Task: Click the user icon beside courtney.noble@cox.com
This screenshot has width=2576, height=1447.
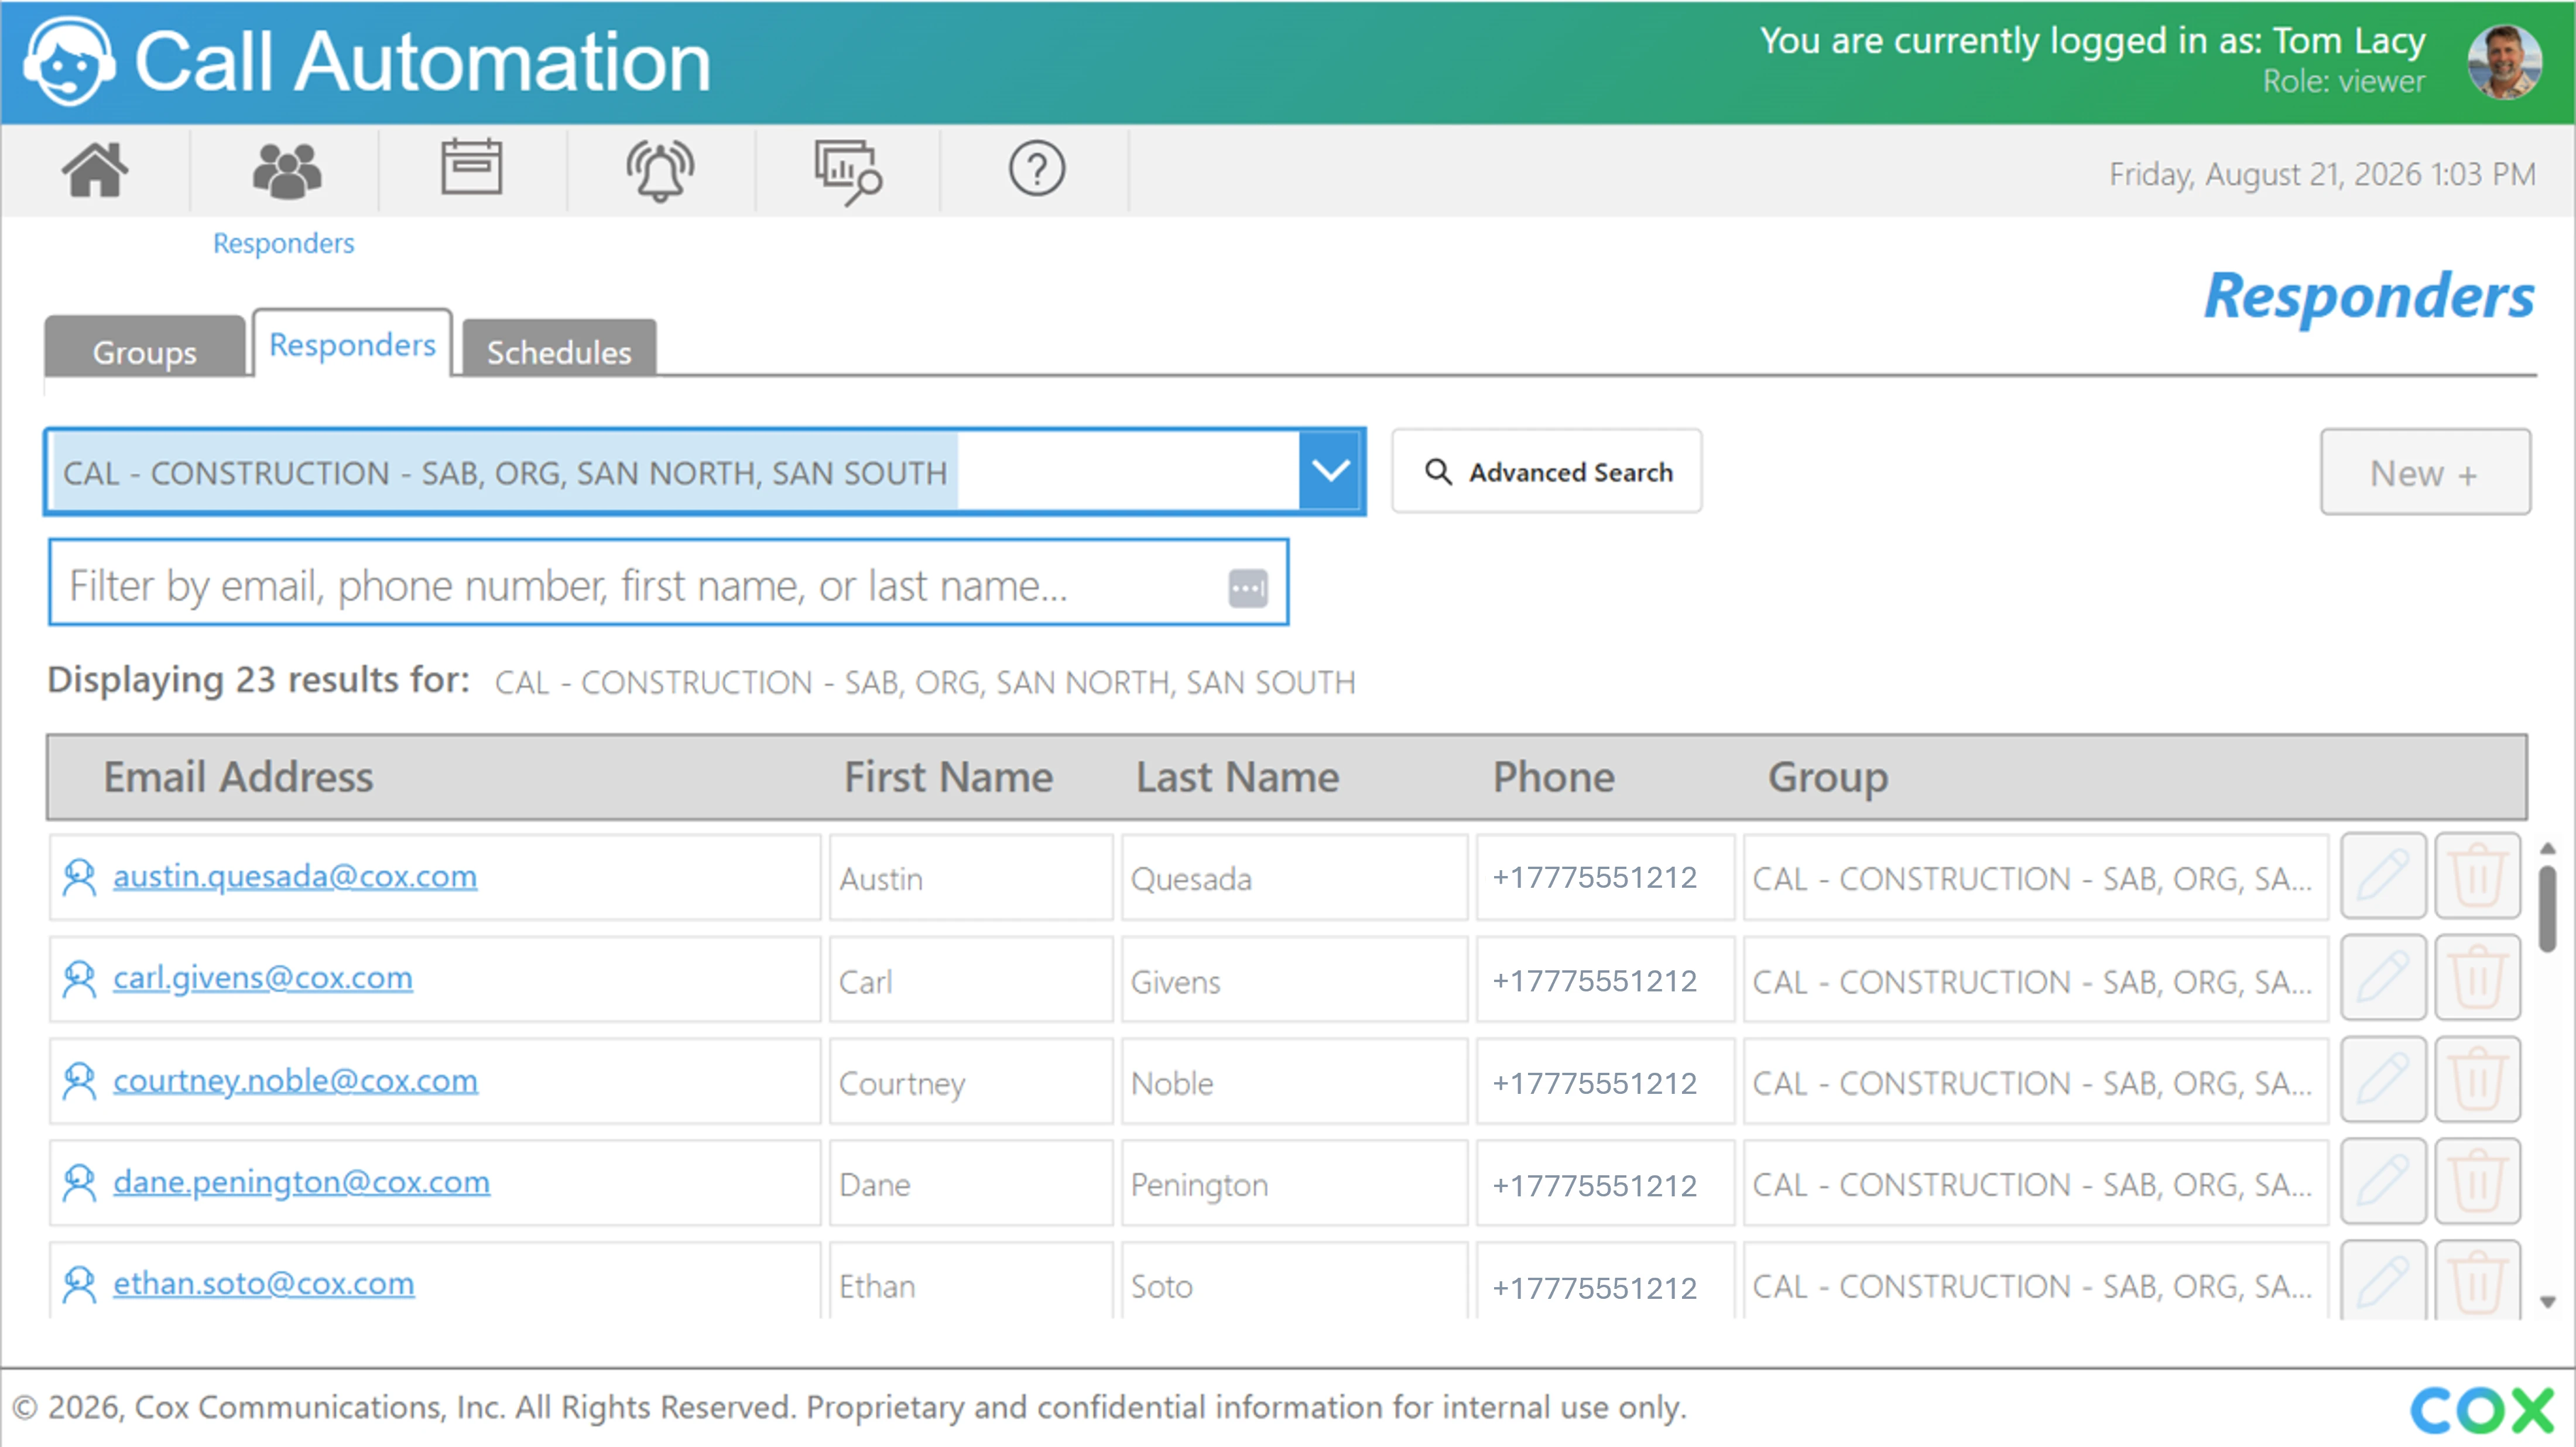Action: [79, 1081]
